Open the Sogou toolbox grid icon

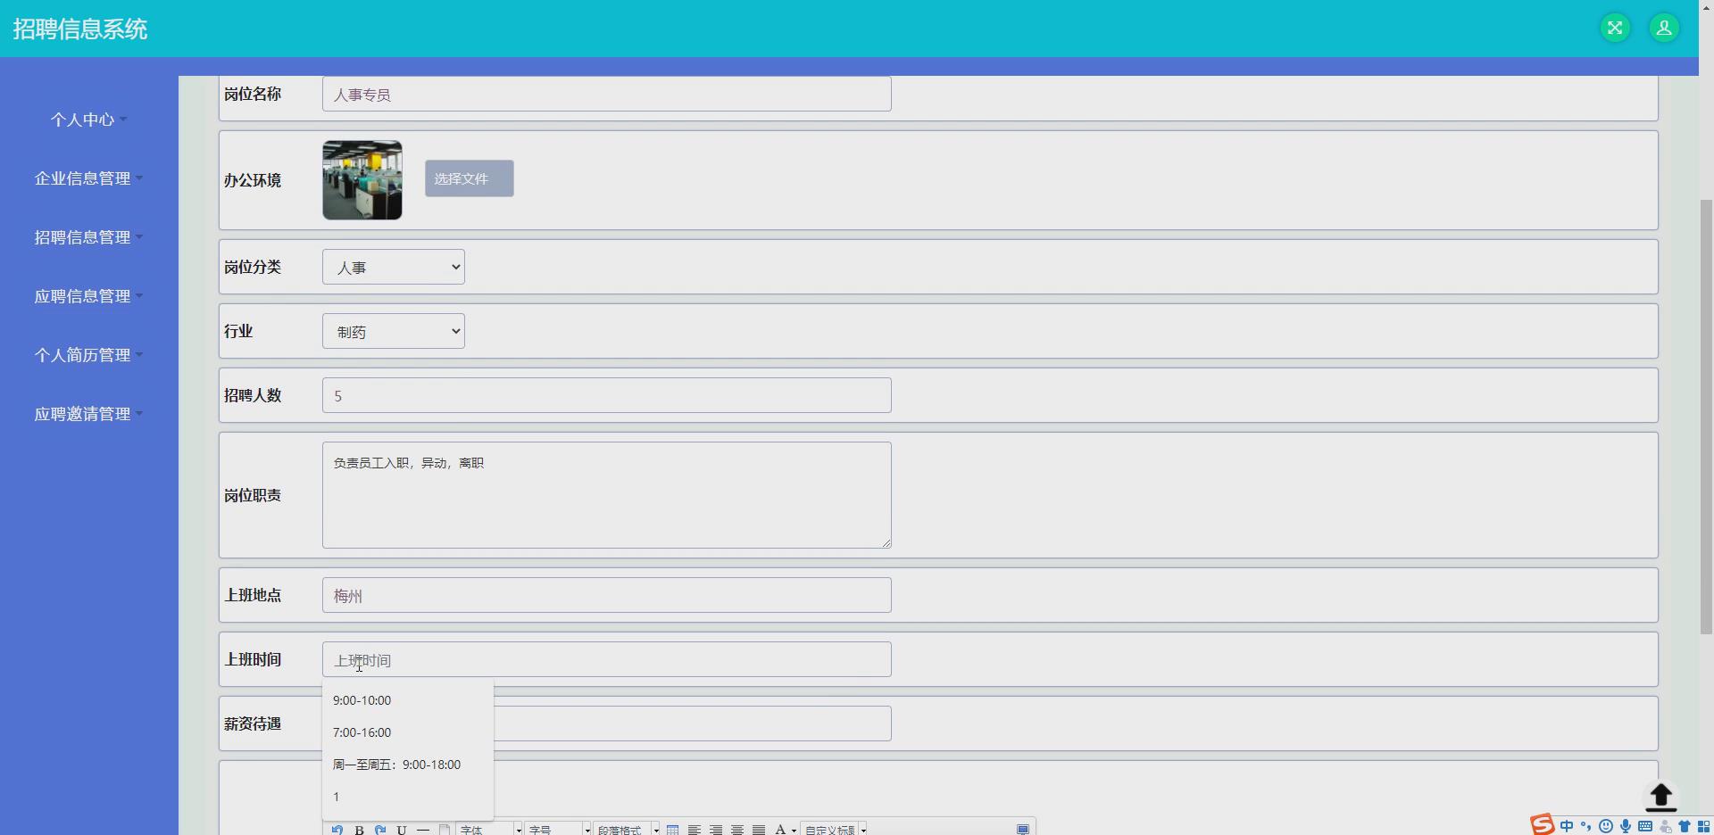(x=1704, y=826)
